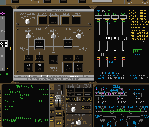Click right outflow valve indicator

point(140,95)
